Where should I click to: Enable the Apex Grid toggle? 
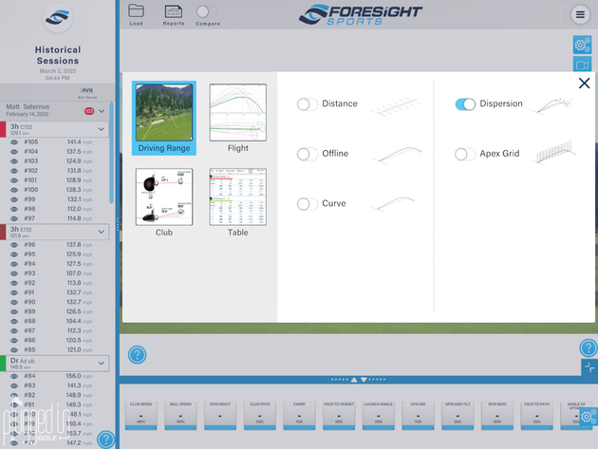pyautogui.click(x=465, y=154)
